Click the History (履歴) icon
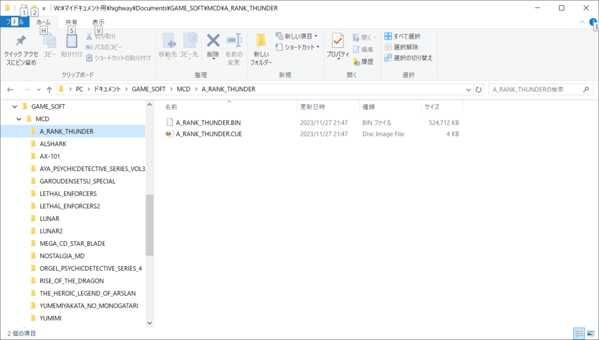 363,61
